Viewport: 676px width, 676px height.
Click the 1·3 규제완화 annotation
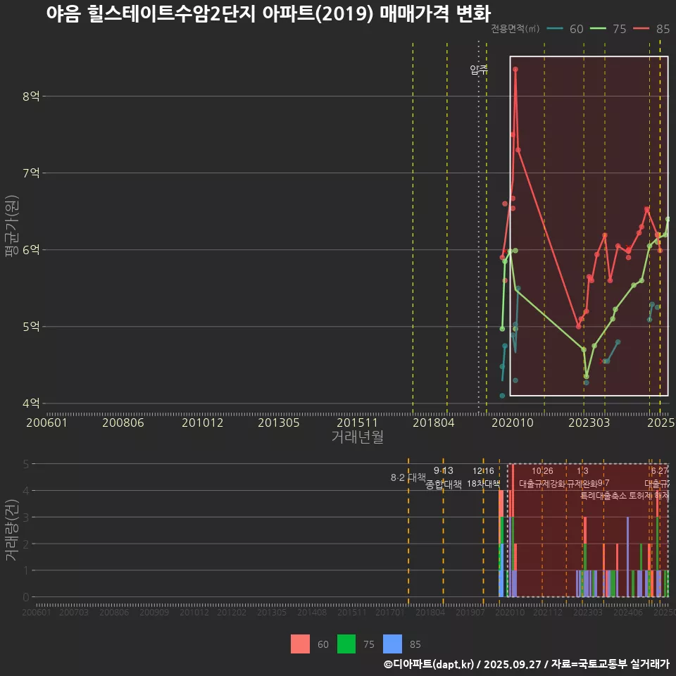583,477
